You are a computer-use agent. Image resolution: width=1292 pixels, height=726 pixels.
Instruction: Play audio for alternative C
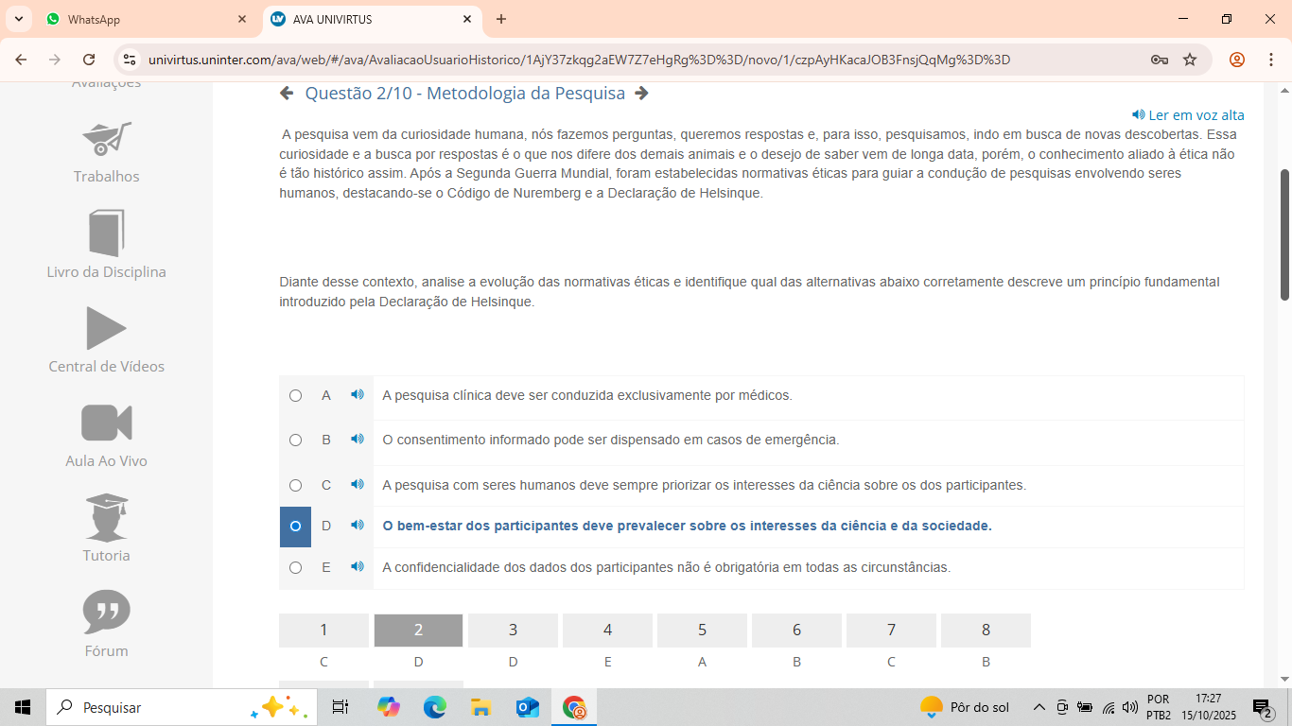click(x=357, y=485)
